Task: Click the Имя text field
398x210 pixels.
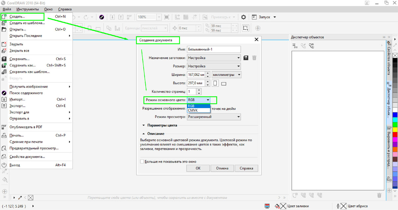Action: point(214,49)
